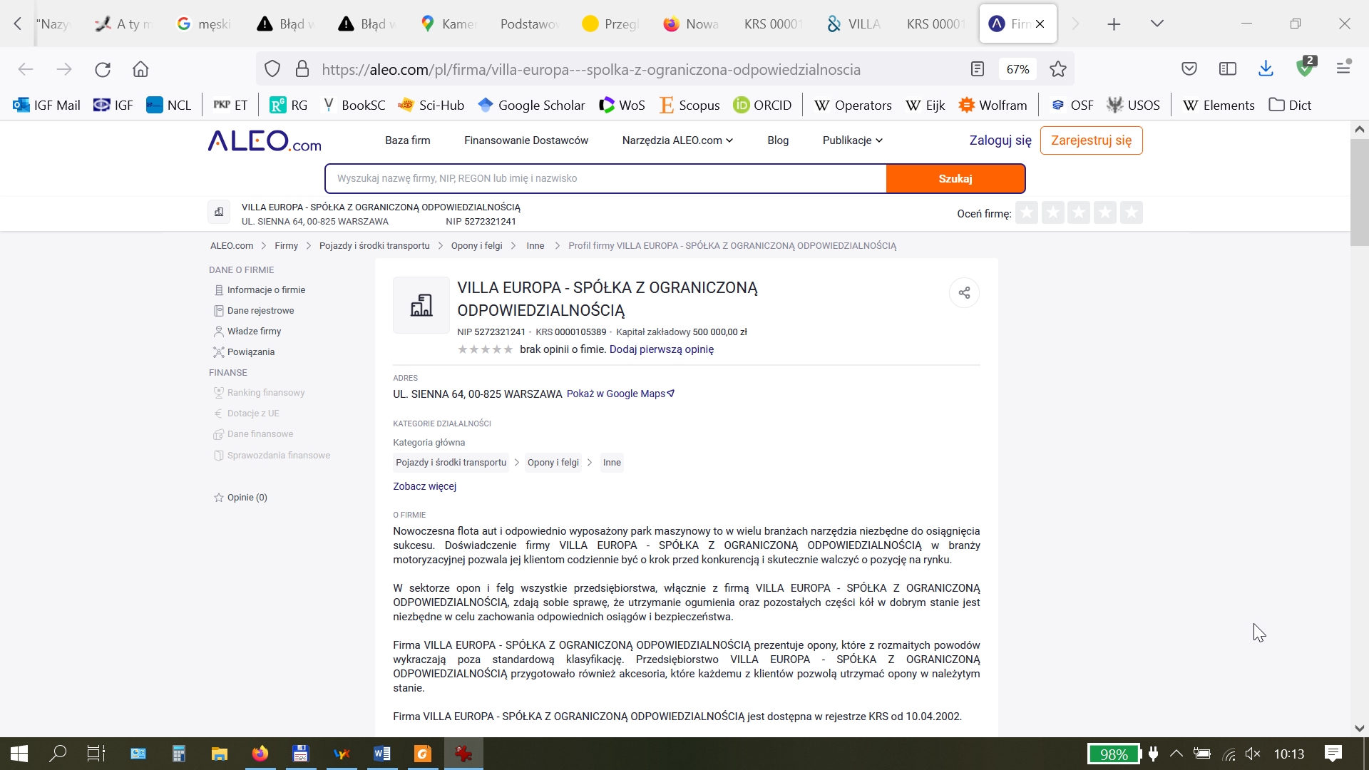
Task: Click orange Szukaj button
Action: coord(955,179)
